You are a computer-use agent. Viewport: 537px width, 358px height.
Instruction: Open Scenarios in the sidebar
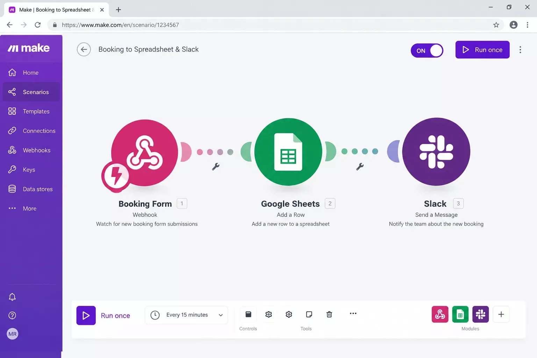click(31, 92)
